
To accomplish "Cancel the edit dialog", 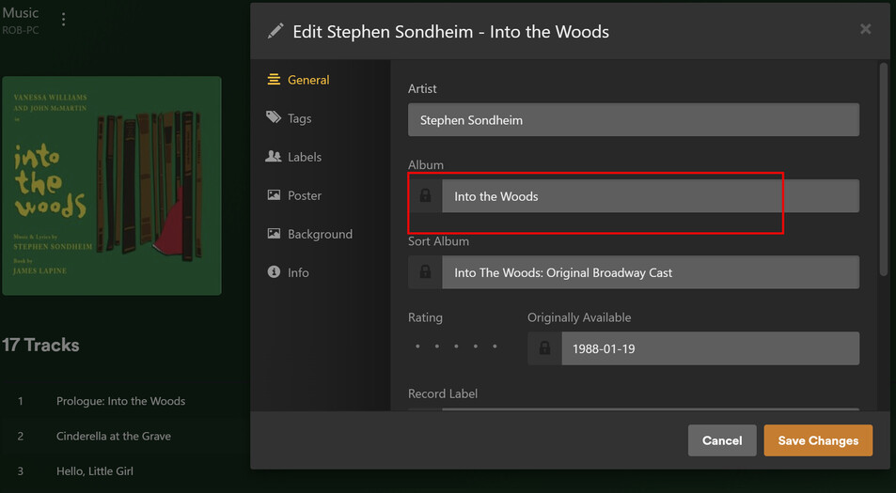I will pyautogui.click(x=722, y=440).
